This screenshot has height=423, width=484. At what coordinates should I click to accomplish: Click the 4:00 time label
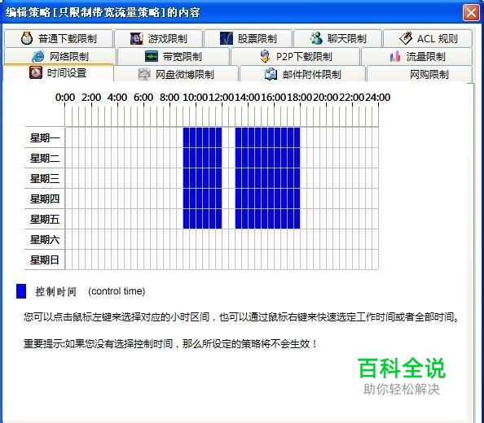[x=117, y=98]
